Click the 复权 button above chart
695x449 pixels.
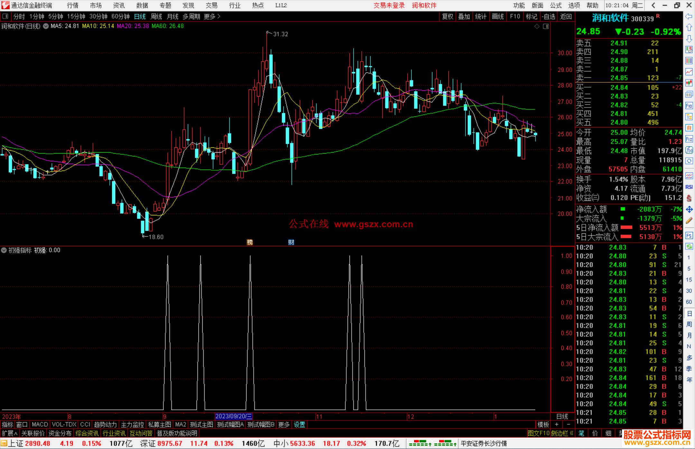[x=447, y=16]
